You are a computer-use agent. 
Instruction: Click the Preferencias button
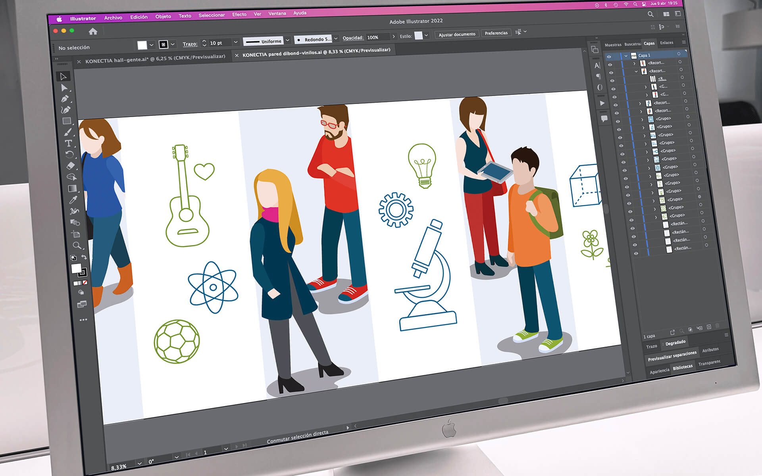point(496,33)
